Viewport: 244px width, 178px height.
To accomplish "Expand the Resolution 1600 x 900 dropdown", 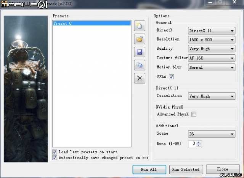I will click(x=212, y=39).
